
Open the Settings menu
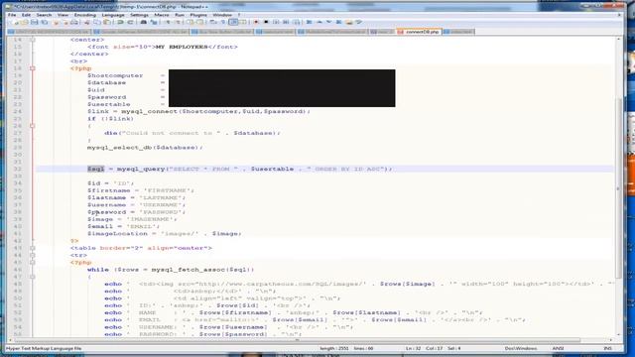tap(139, 15)
